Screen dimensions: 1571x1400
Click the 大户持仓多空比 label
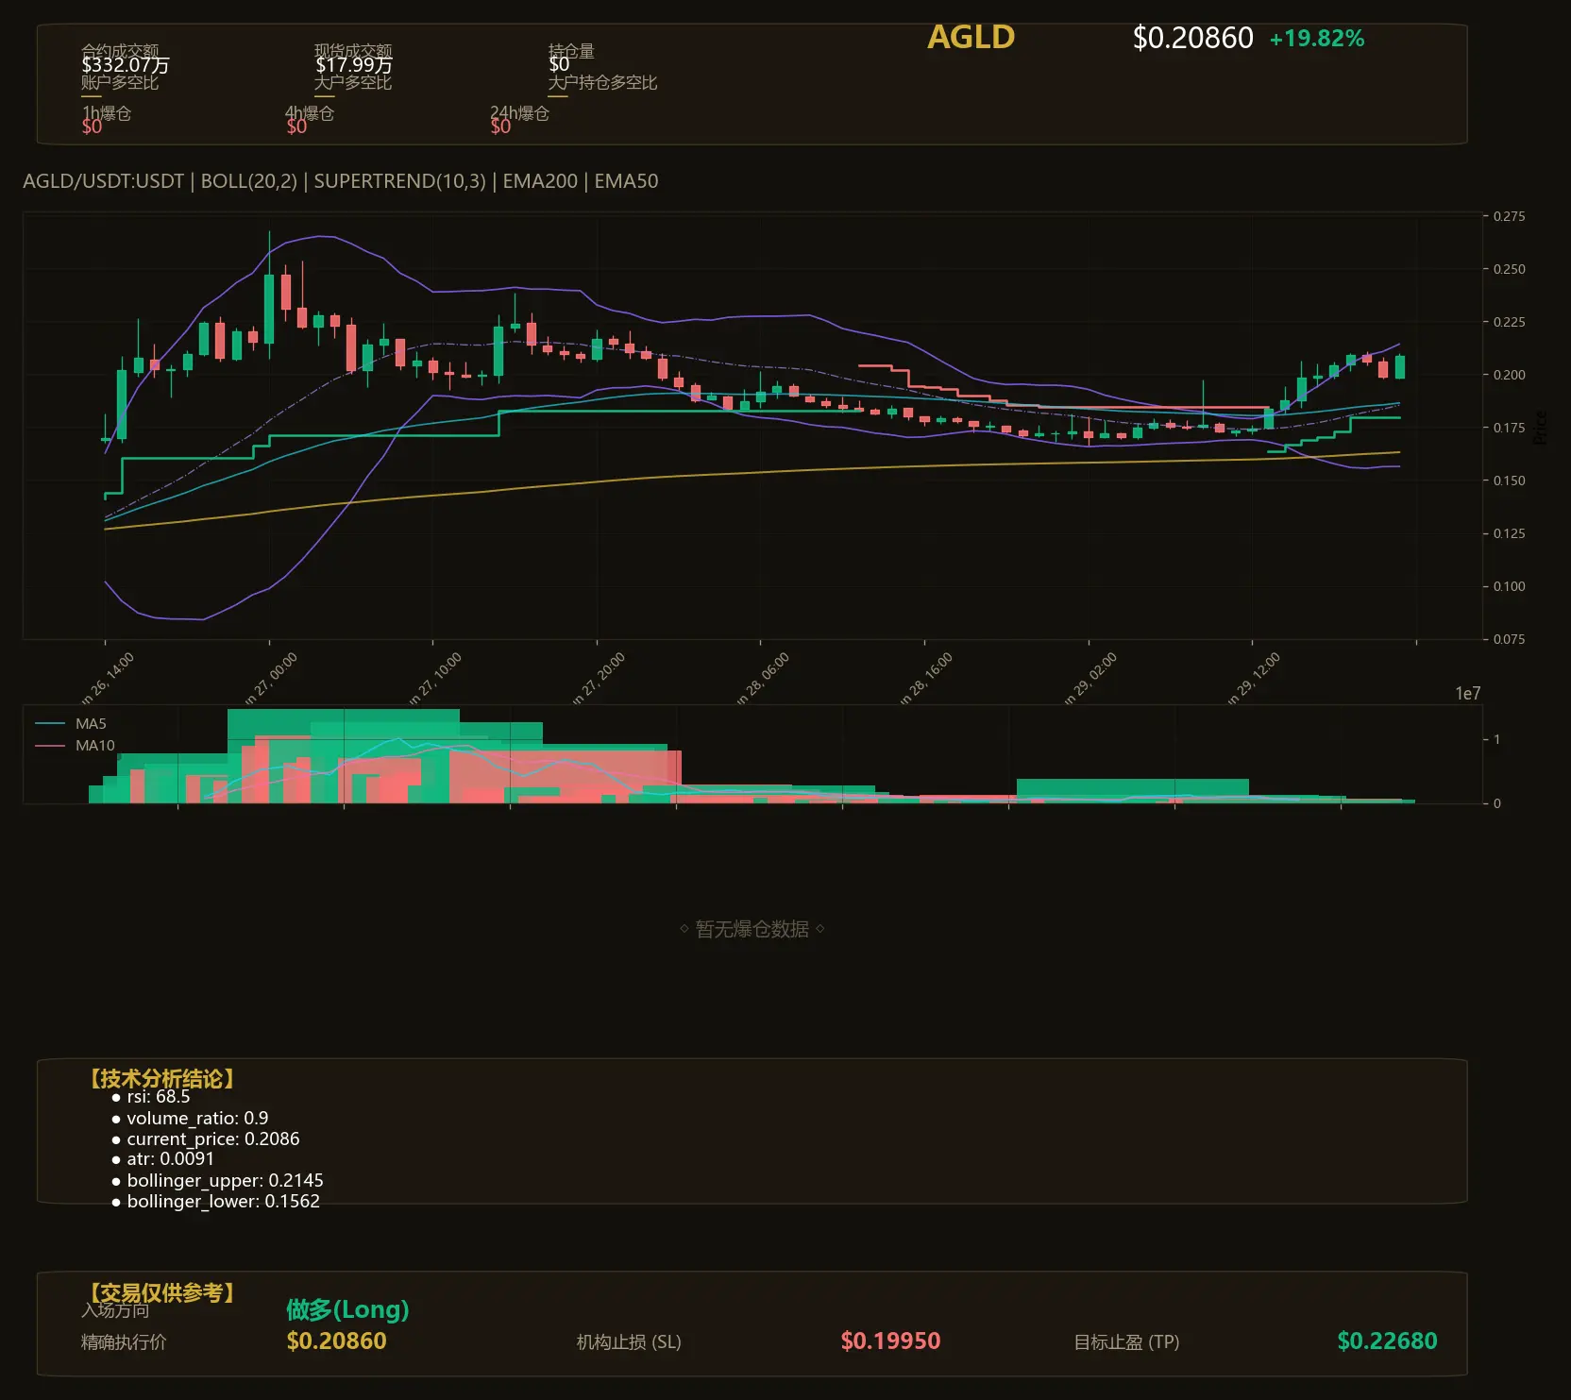tap(602, 82)
